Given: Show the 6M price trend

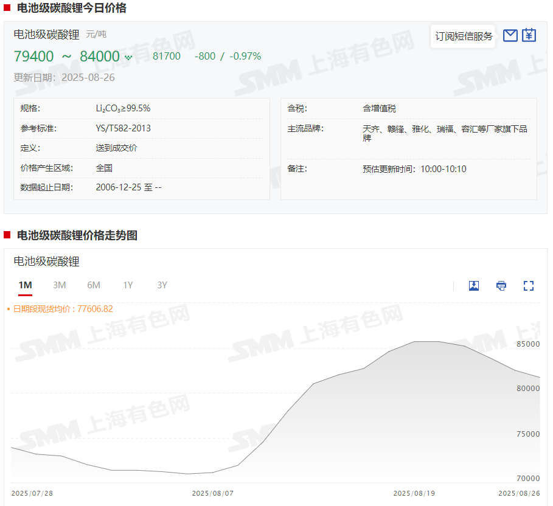Looking at the screenshot, I should click(x=94, y=285).
